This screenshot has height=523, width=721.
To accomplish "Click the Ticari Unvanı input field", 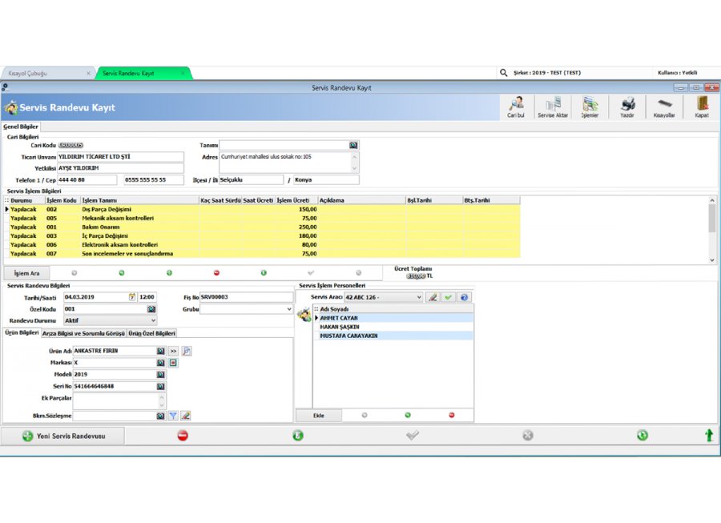I will pyautogui.click(x=120, y=157).
